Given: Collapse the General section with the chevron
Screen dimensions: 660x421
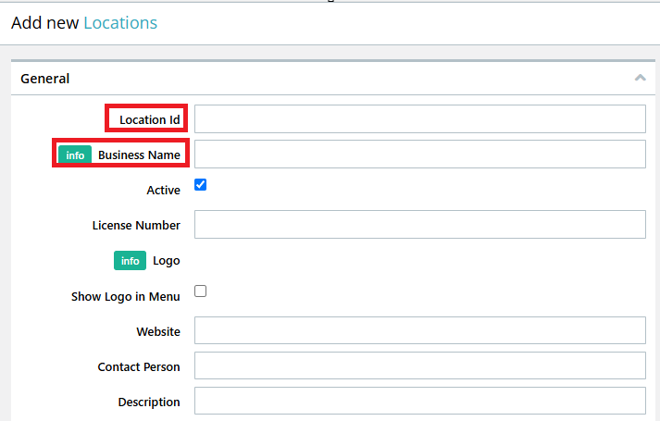Looking at the screenshot, I should 641,78.
